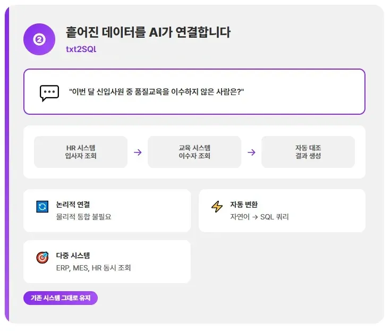Click the txt2SQL subtitle

coord(81,49)
